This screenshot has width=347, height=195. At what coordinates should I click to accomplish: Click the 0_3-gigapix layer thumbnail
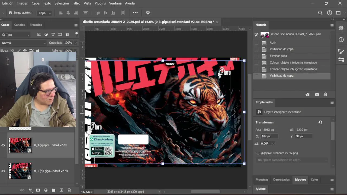tap(20, 145)
